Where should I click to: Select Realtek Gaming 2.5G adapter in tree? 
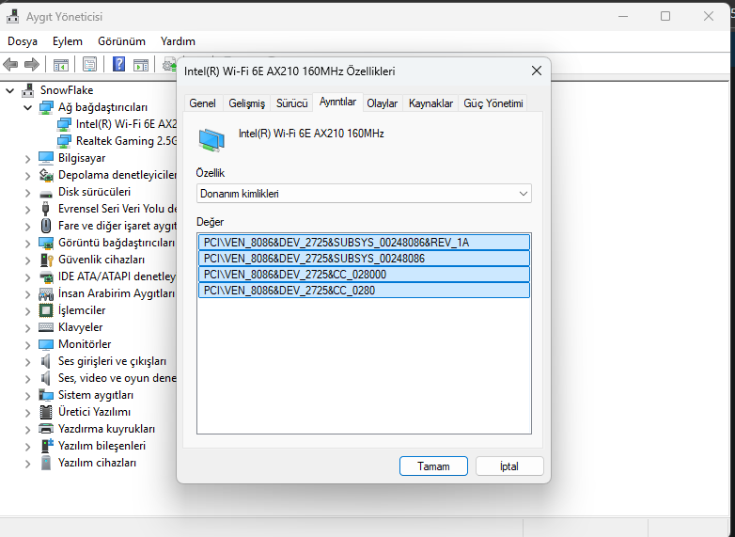point(117,141)
